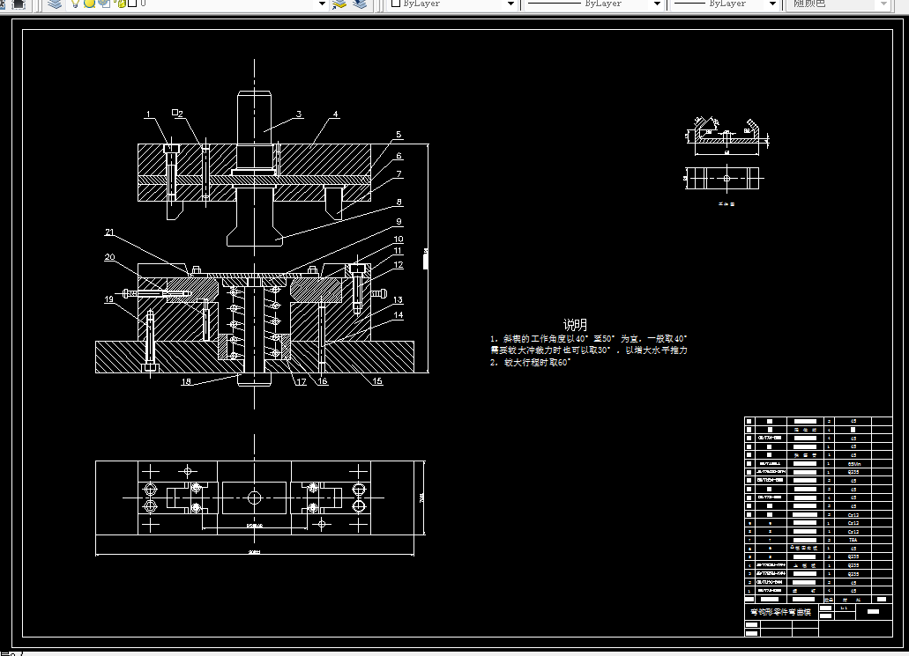909x656 pixels.
Task: Select the title 弯钩形零件弯曲模
Action: click(x=781, y=612)
